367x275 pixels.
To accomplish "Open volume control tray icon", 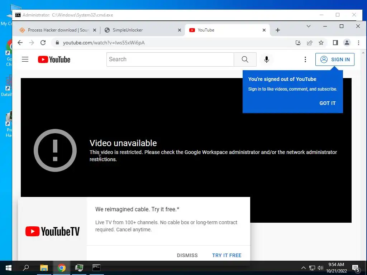I will tap(320, 268).
